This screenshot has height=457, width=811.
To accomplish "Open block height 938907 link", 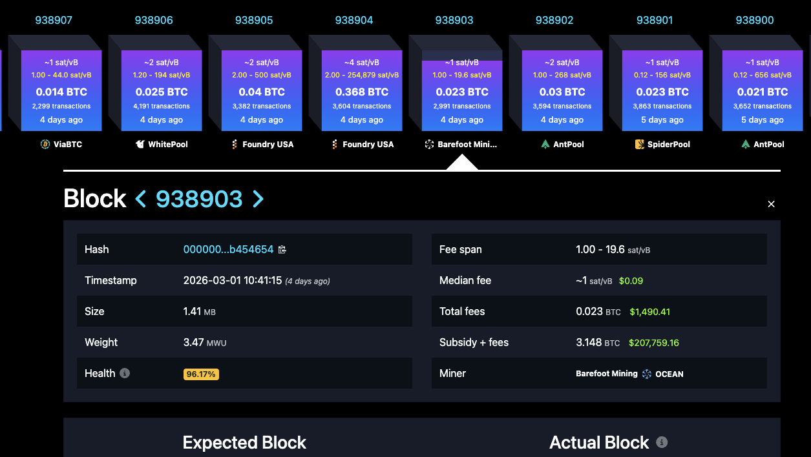I will click(54, 20).
